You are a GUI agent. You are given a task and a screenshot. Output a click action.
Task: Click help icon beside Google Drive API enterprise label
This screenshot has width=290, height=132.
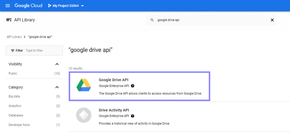click(x=133, y=86)
